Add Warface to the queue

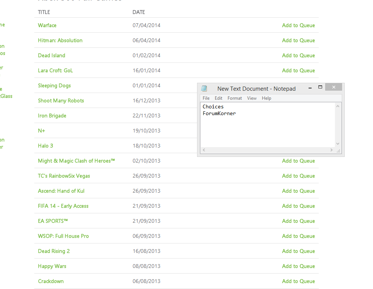click(x=298, y=25)
